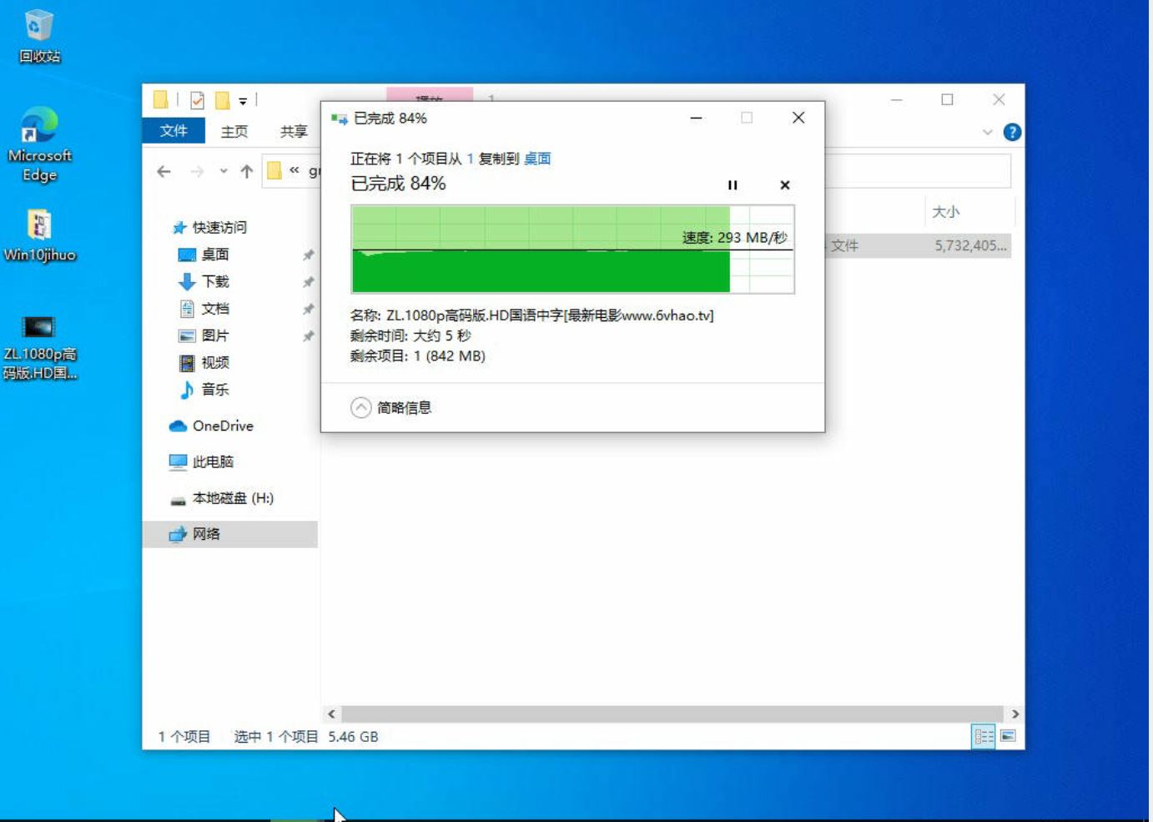1153x822 pixels.
Task: Select 文档 in the navigation pane
Action: 214,309
